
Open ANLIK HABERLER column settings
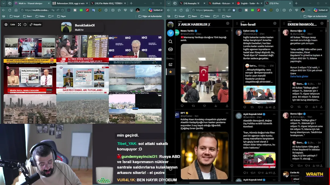point(228,23)
